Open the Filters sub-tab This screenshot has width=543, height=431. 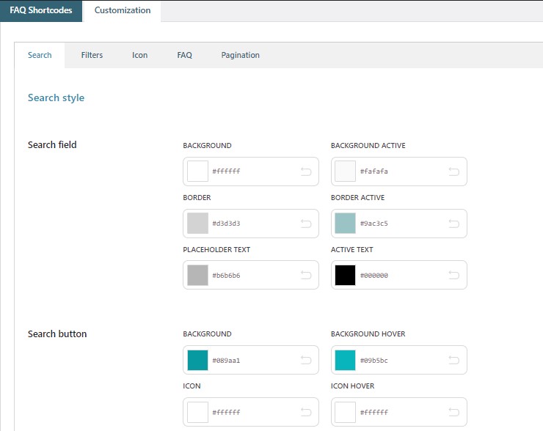92,55
